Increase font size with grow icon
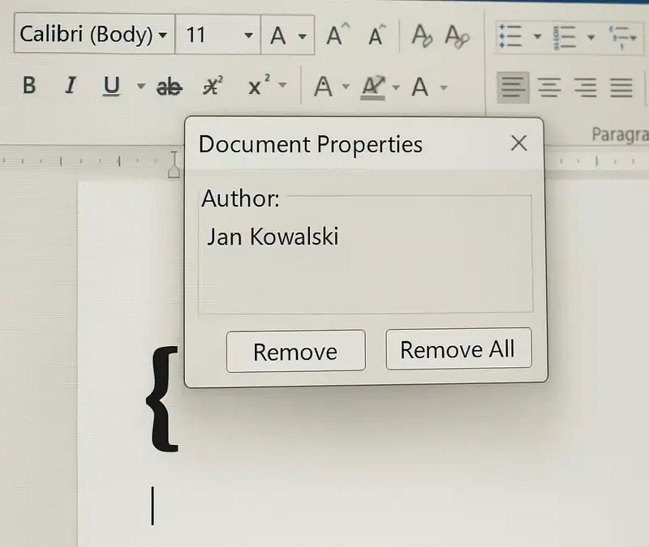 (337, 36)
